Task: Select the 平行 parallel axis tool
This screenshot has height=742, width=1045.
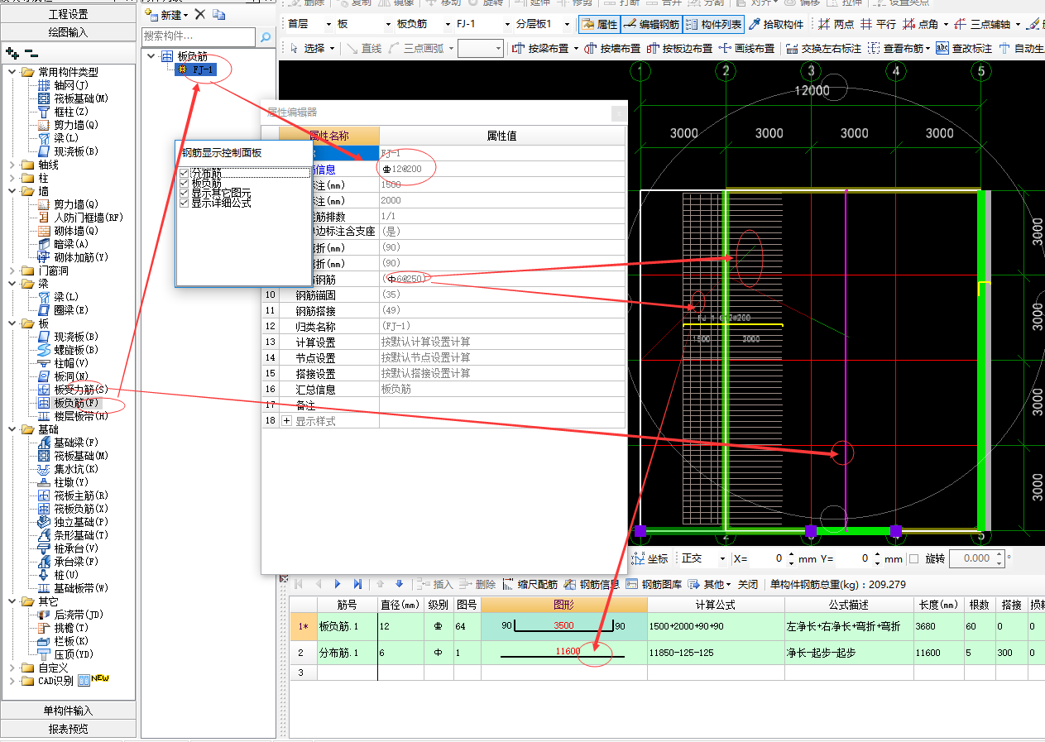Action: (879, 25)
